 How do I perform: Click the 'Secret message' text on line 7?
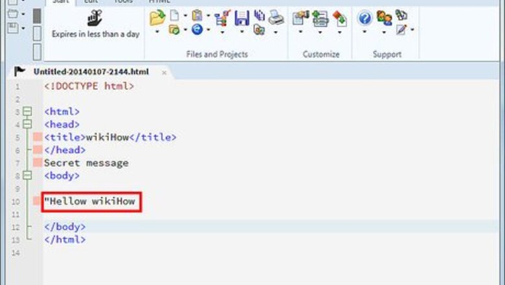pos(86,163)
